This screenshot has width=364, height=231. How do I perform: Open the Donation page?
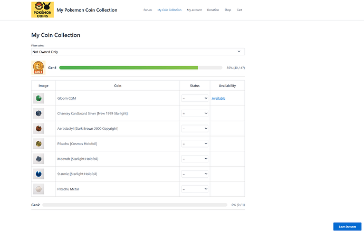tap(213, 10)
